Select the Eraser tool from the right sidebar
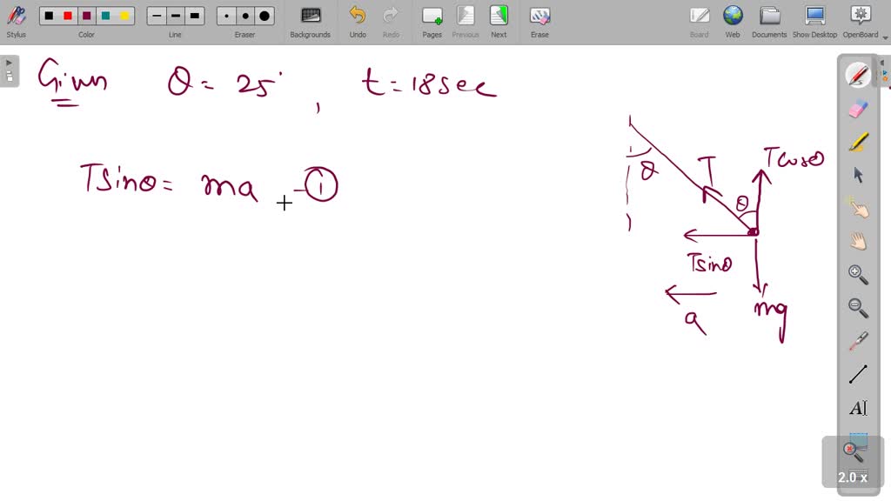Viewport: 891px width, 501px height. point(857,107)
